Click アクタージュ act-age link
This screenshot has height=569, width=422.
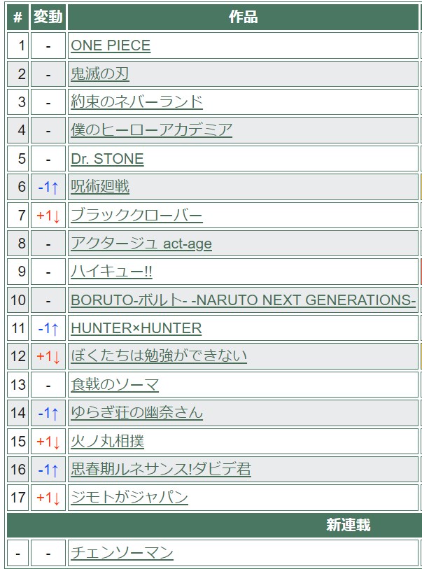click(141, 244)
